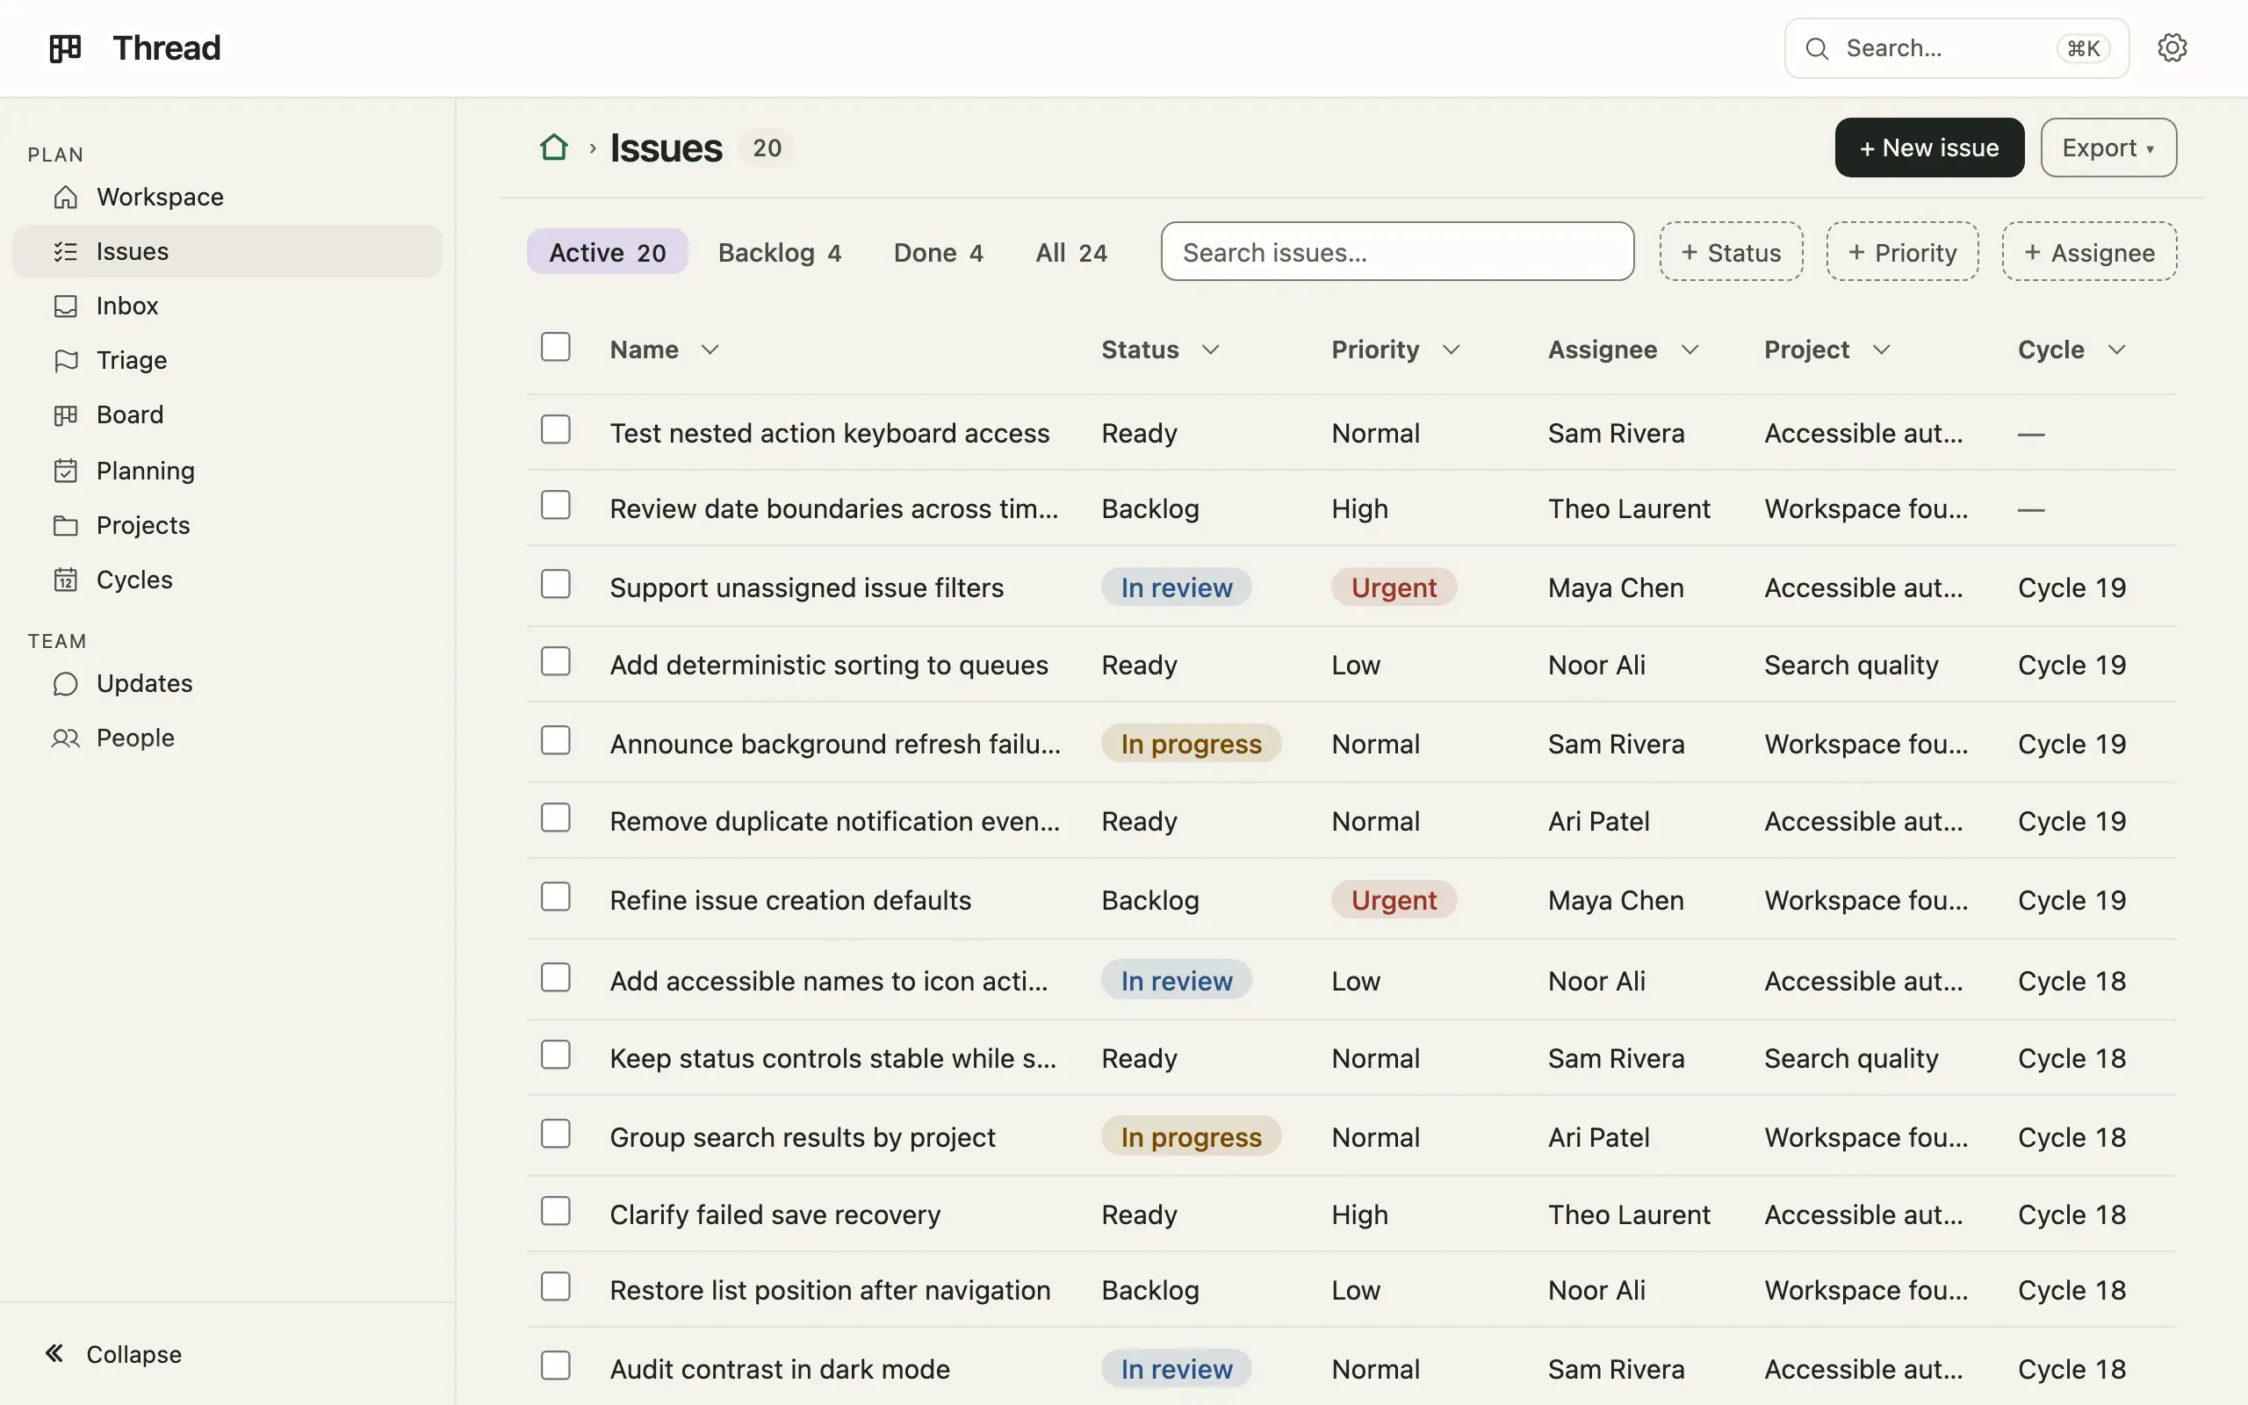Click the ⌘K shortcut badge
2248x1405 pixels.
pyautogui.click(x=2084, y=48)
